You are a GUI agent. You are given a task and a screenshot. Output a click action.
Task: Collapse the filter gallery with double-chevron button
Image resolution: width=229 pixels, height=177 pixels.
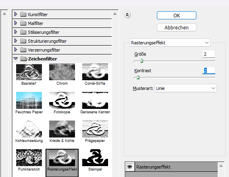coord(127,15)
